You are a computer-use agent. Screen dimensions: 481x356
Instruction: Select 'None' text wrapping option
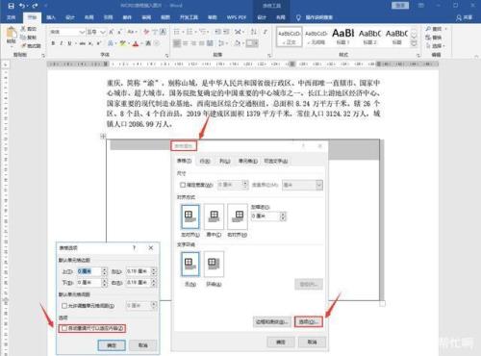tap(190, 265)
